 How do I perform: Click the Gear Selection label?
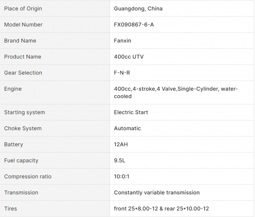pos(23,73)
